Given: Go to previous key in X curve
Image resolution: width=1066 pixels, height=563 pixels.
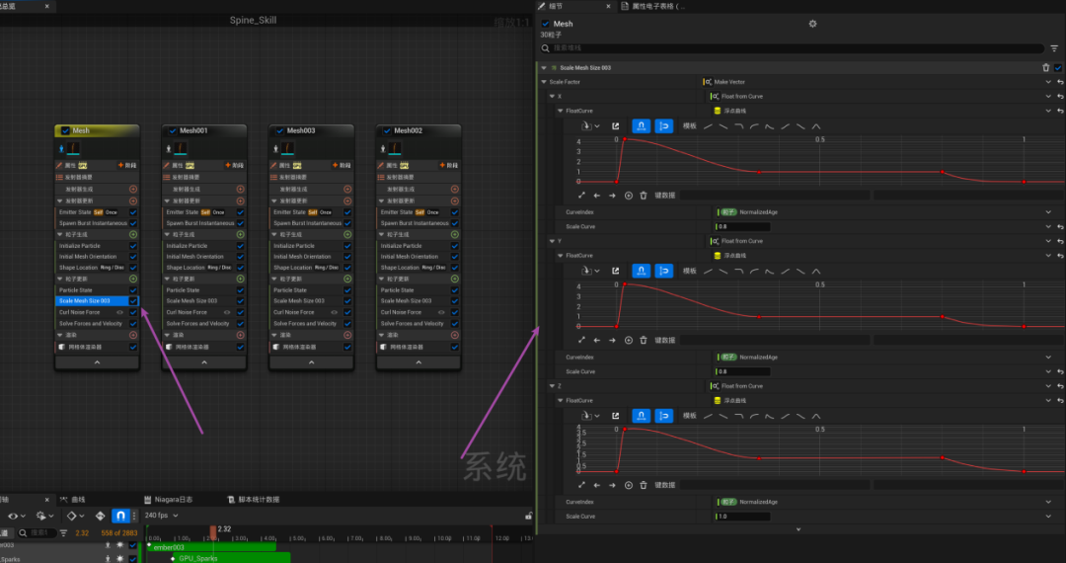Looking at the screenshot, I should (x=597, y=196).
